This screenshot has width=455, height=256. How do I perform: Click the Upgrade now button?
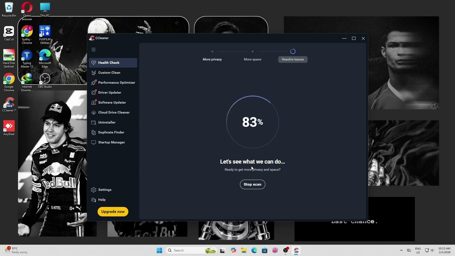coord(113,212)
